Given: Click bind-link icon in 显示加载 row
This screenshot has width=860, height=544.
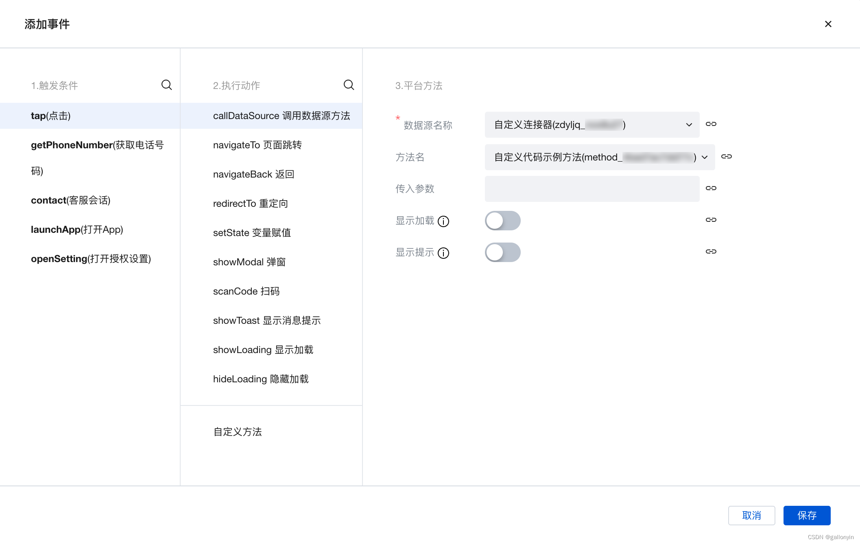Looking at the screenshot, I should [x=711, y=220].
